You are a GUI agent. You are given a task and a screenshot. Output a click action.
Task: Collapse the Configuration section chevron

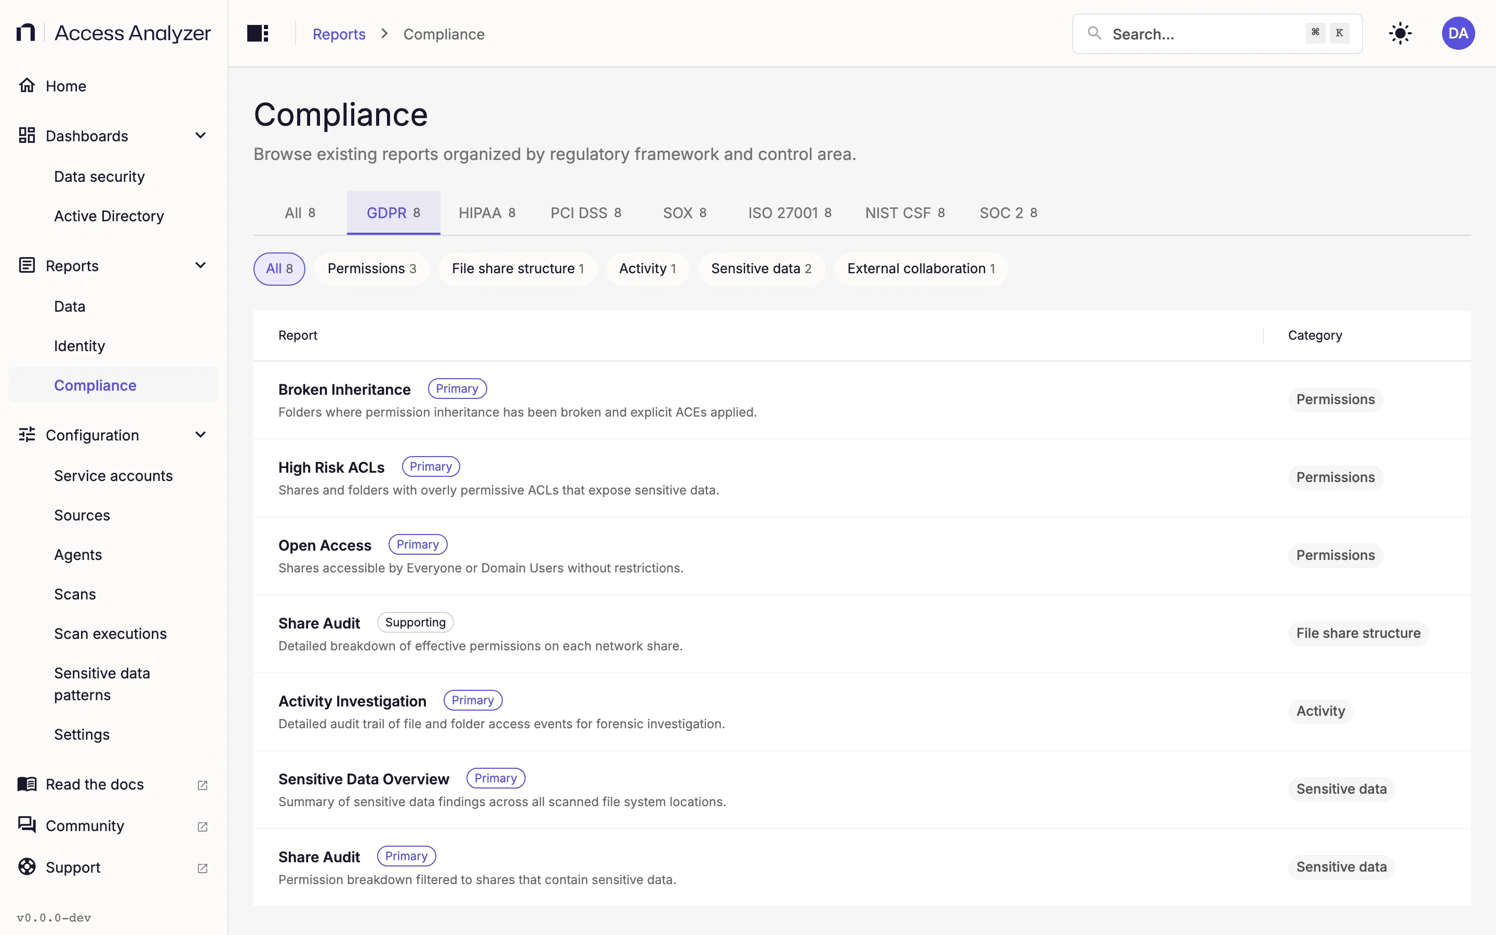point(201,435)
